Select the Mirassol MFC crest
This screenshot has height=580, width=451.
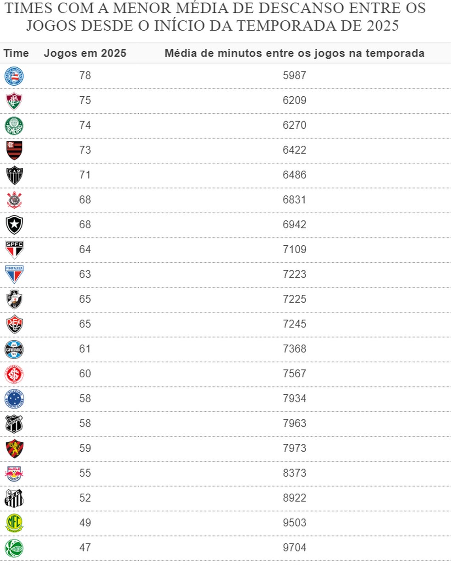pyautogui.click(x=14, y=523)
